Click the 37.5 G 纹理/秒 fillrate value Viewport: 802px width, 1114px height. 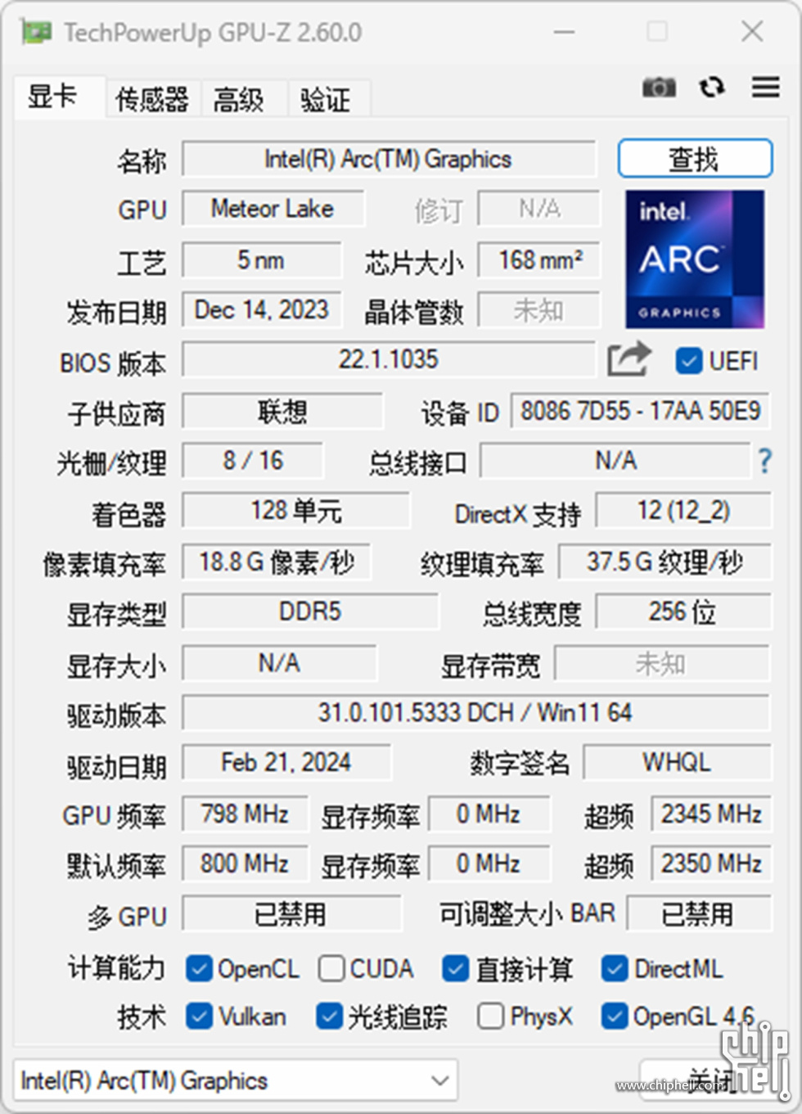pyautogui.click(x=665, y=562)
